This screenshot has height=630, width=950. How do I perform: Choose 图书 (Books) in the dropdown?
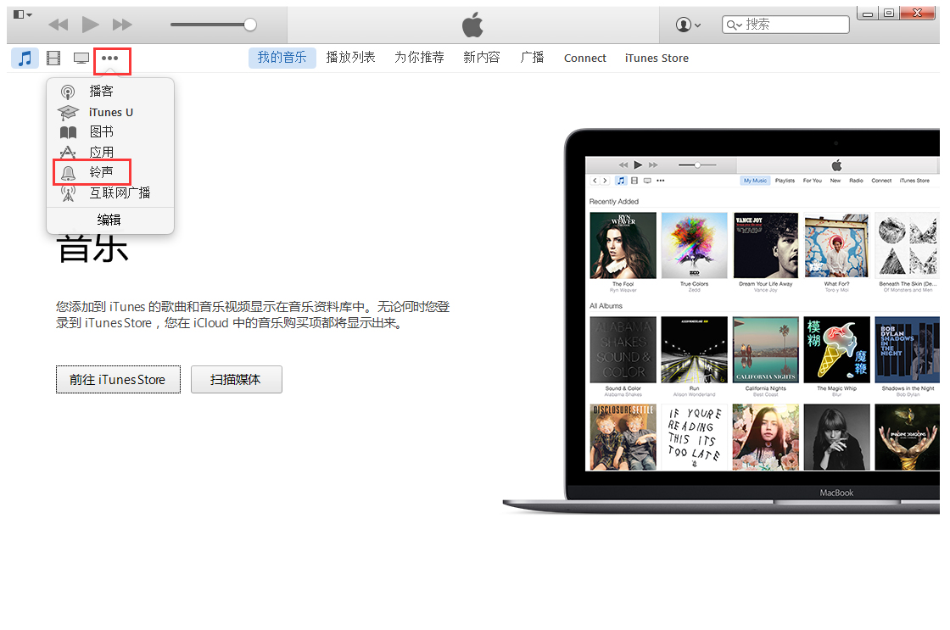click(101, 132)
